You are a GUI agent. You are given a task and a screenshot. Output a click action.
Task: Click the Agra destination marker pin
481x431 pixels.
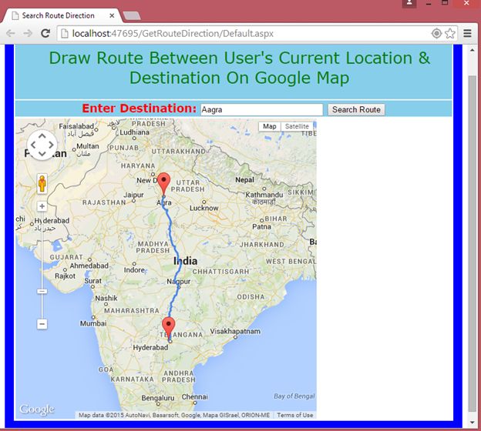(163, 183)
